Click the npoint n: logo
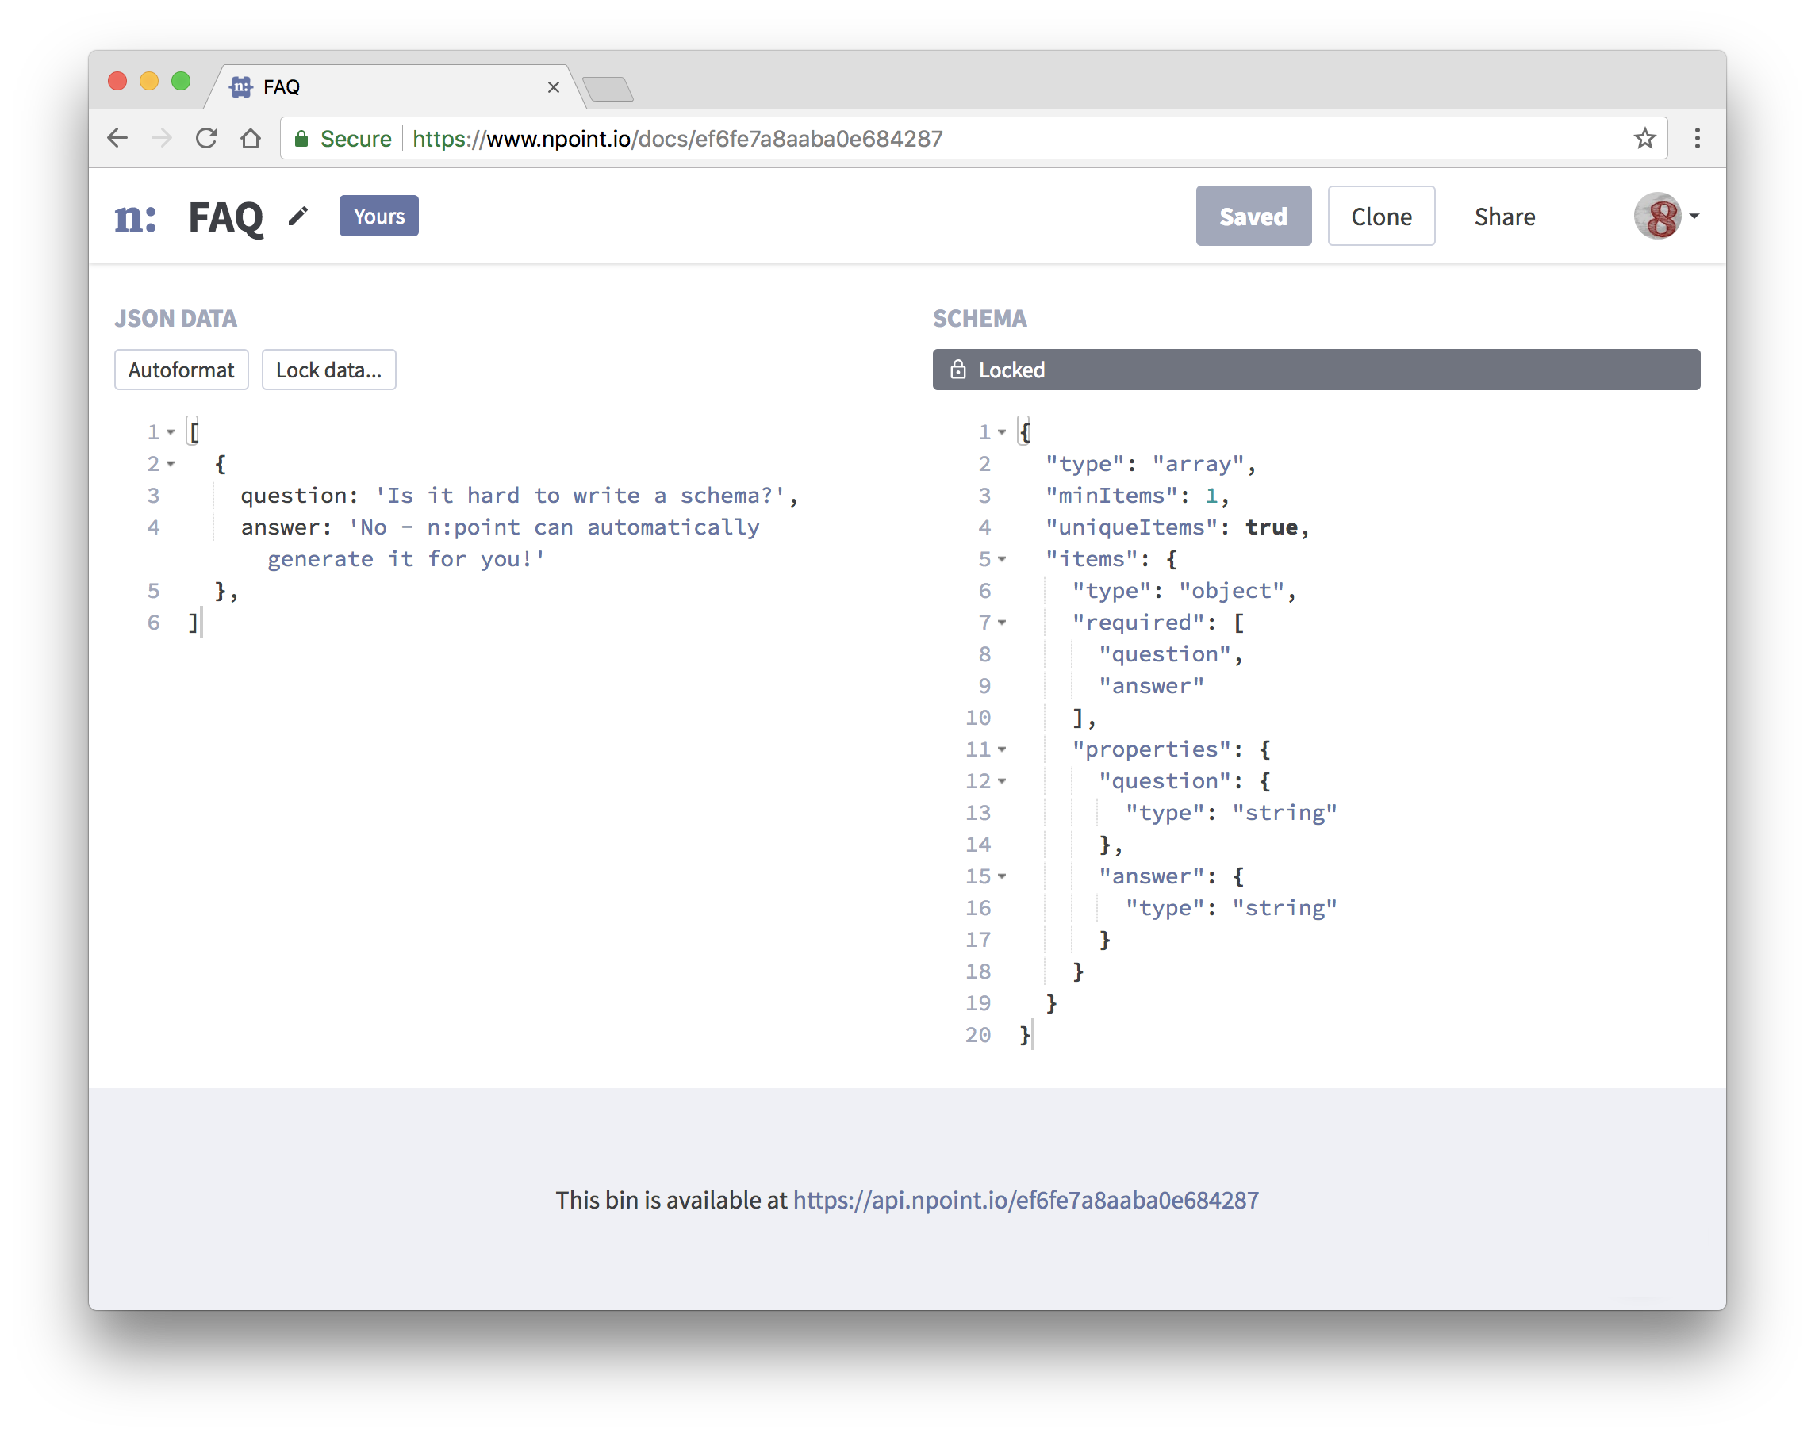 tap(136, 217)
